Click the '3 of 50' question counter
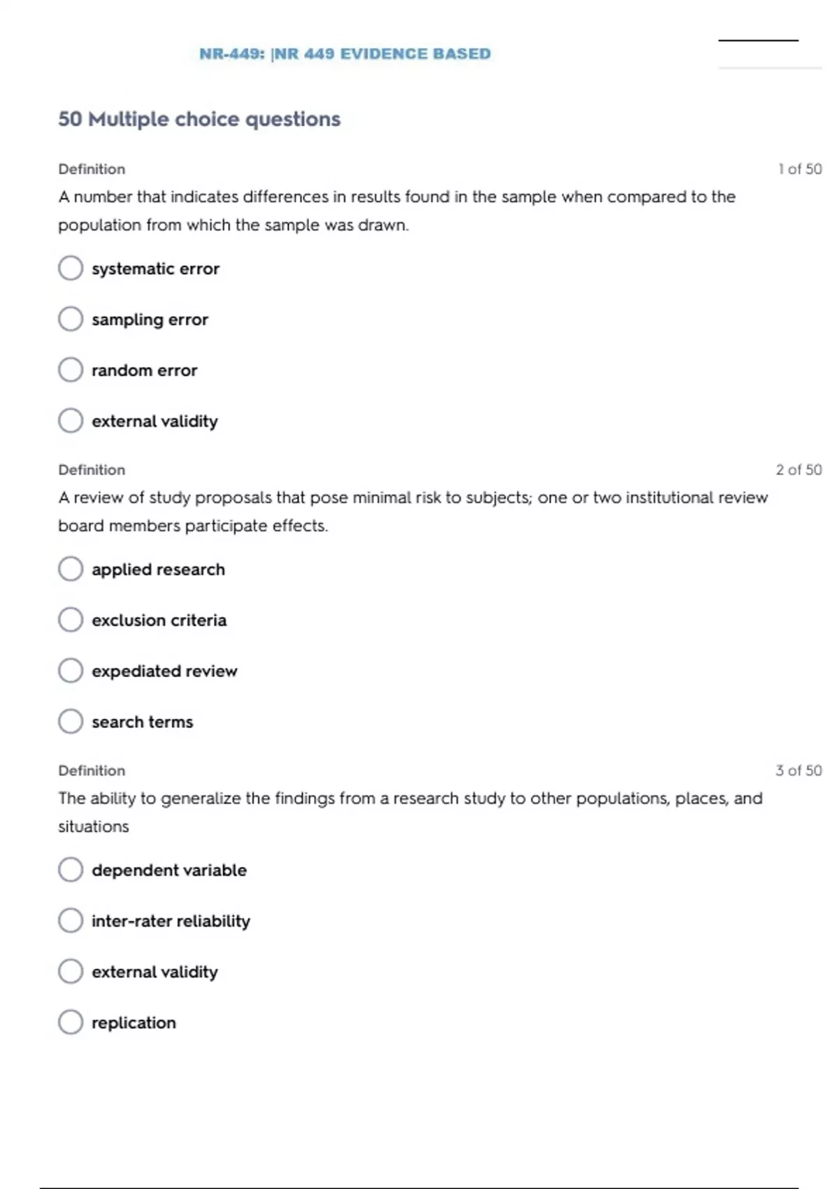 click(x=798, y=771)
